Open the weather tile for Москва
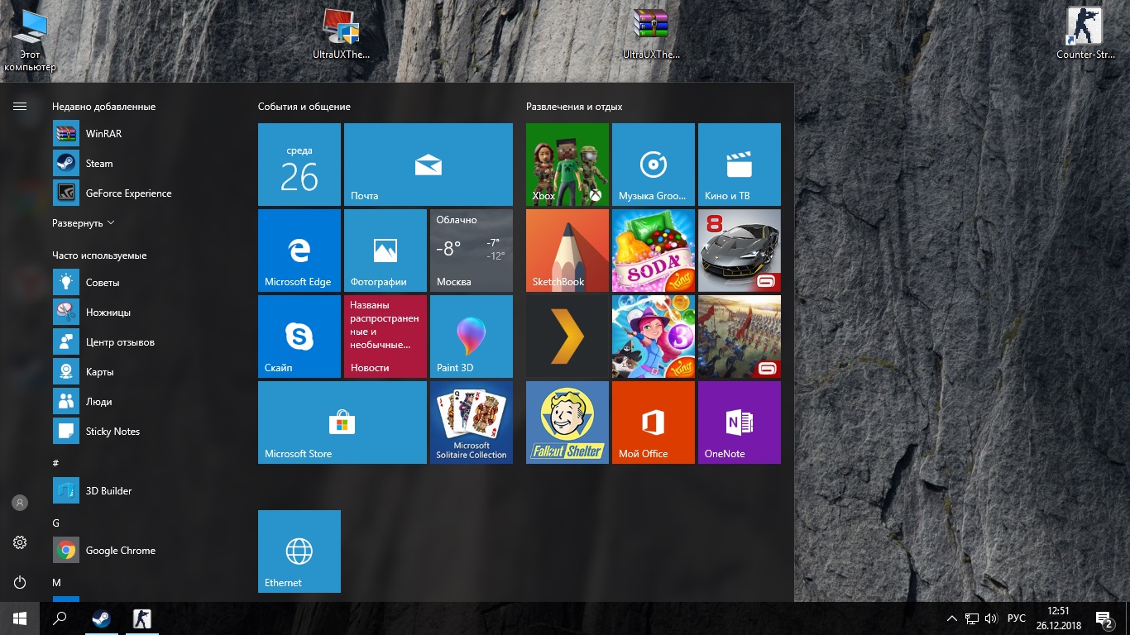1130x635 pixels. tap(472, 251)
